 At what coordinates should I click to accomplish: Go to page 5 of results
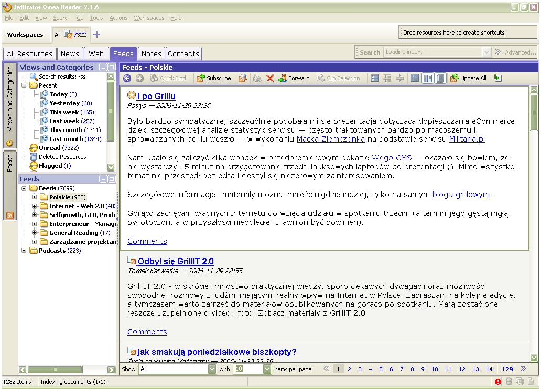pos(381,369)
